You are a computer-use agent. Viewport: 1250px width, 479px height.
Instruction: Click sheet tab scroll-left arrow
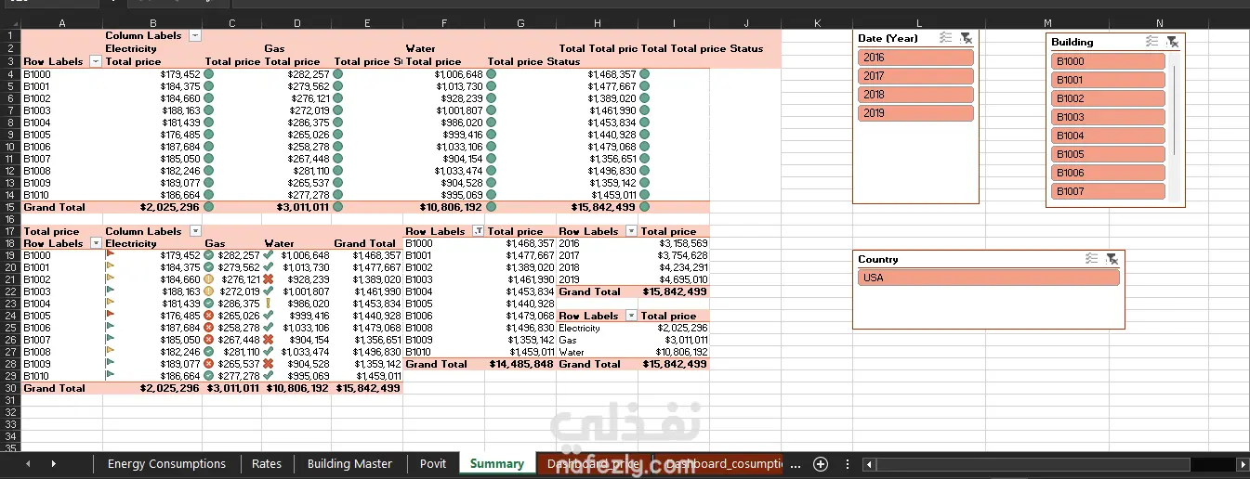coord(28,463)
